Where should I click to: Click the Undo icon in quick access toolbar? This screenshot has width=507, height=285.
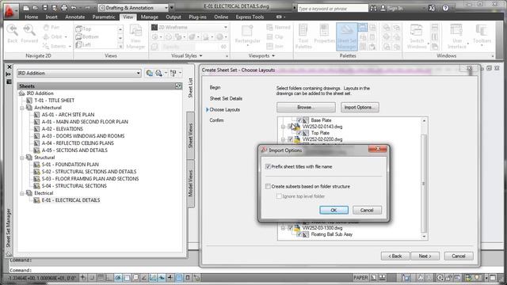74,7
